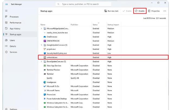Expand the BraveUpdateCore.exe group
176x110 pixels.
[41, 62]
